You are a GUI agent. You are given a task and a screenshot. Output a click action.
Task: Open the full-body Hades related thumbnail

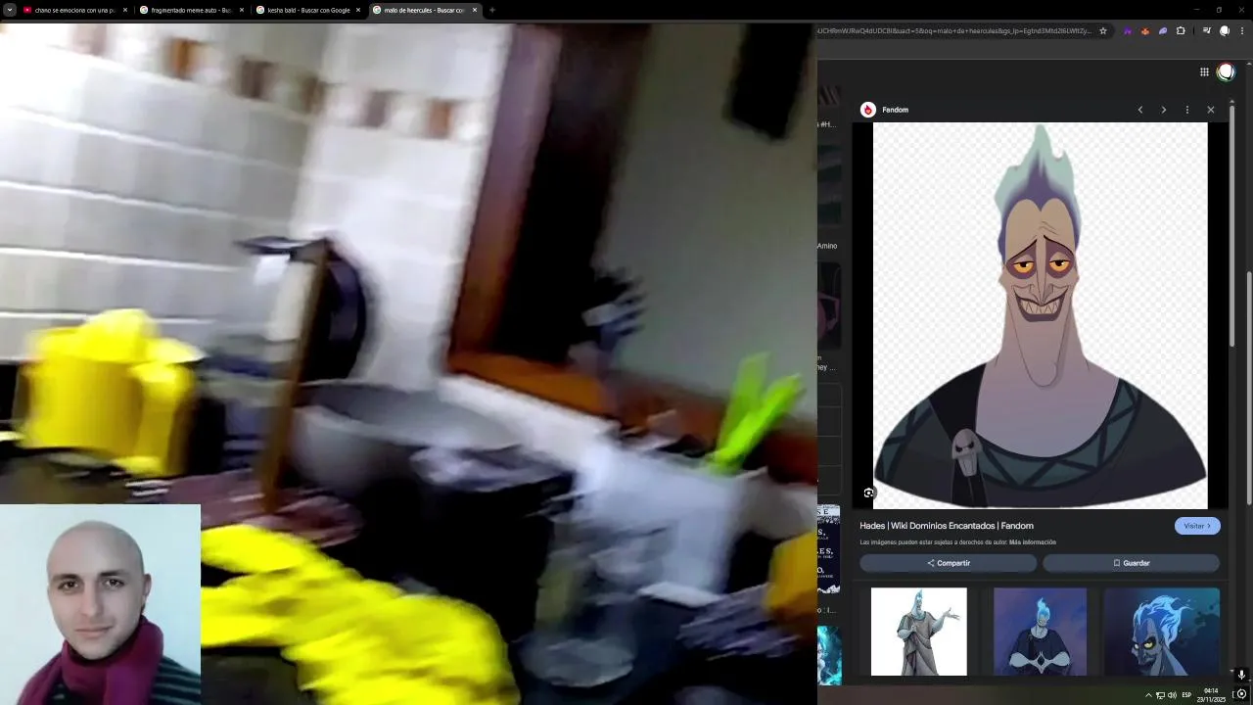point(919,632)
